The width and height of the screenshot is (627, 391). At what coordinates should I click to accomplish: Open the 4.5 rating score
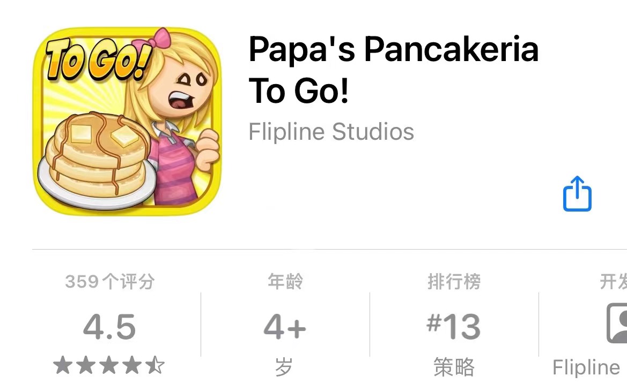click(109, 327)
